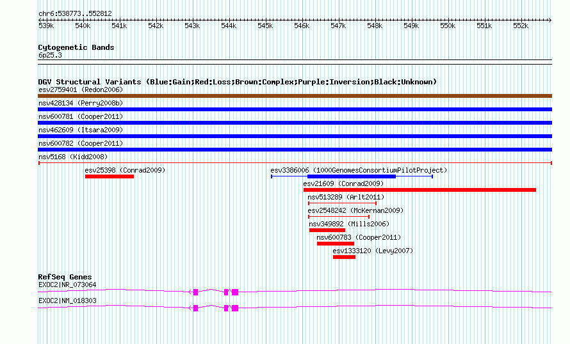This screenshot has width=570, height=344.
Task: Select the nsv428134 (Perry2008b) label
Action: click(81, 103)
